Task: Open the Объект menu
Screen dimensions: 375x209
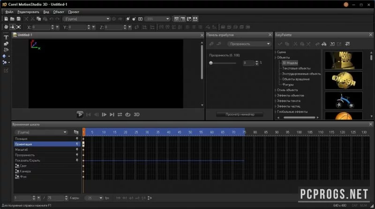Action: coord(59,12)
